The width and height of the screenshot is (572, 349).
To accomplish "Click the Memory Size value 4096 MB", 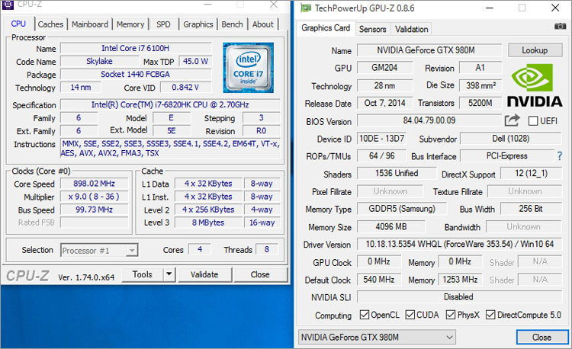I will [391, 226].
